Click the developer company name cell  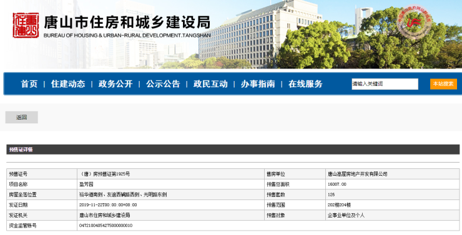coord(392,174)
